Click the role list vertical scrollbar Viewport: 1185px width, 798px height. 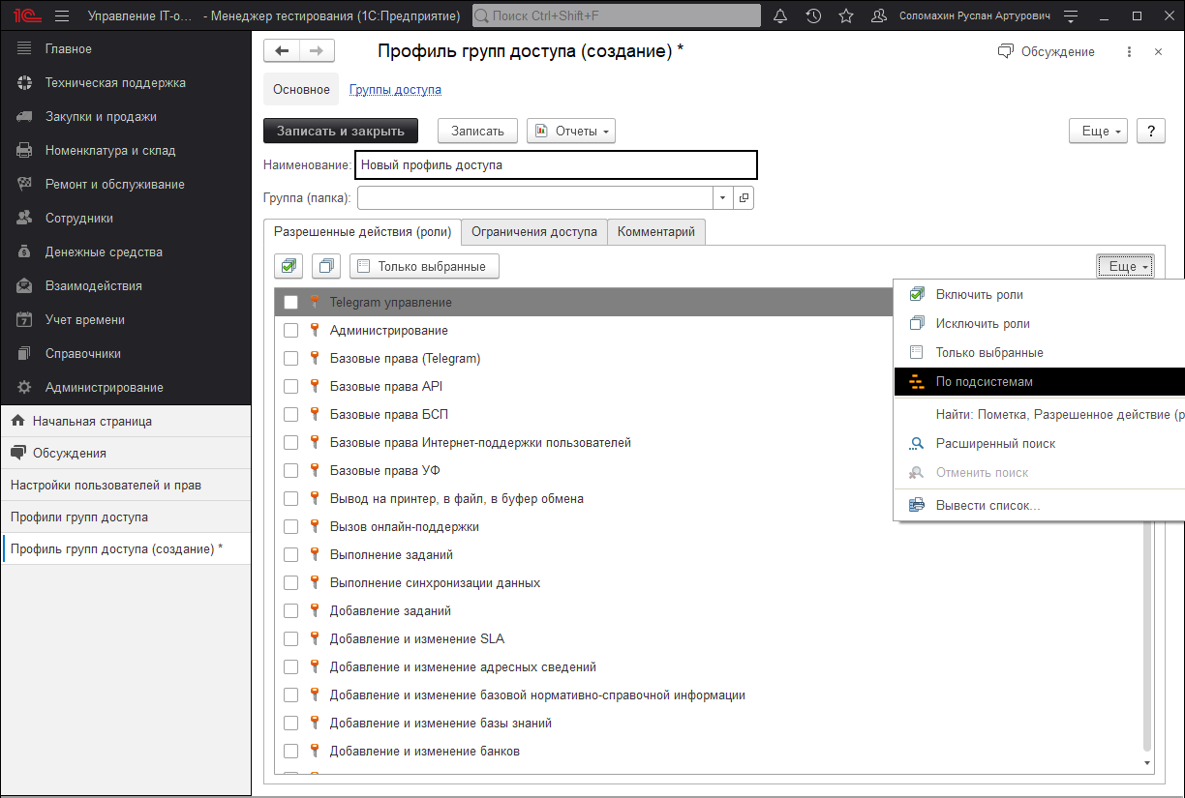(x=1148, y=629)
